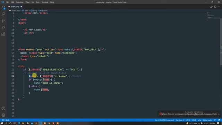Click the linter ready status item
Viewport: 222px width, 125px height.
207,120
